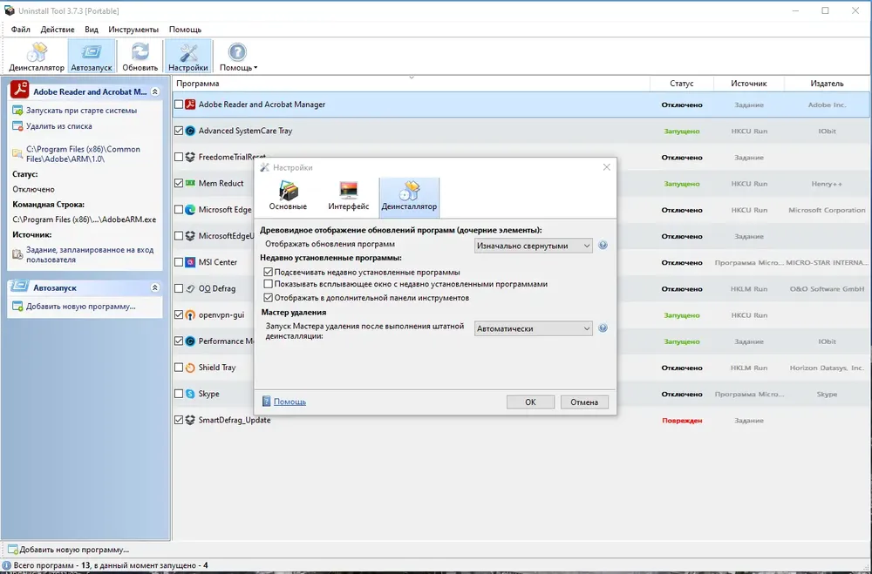Disable Подсвечивать недавно установленные программы checkbox
872x574 pixels.
[x=268, y=272]
